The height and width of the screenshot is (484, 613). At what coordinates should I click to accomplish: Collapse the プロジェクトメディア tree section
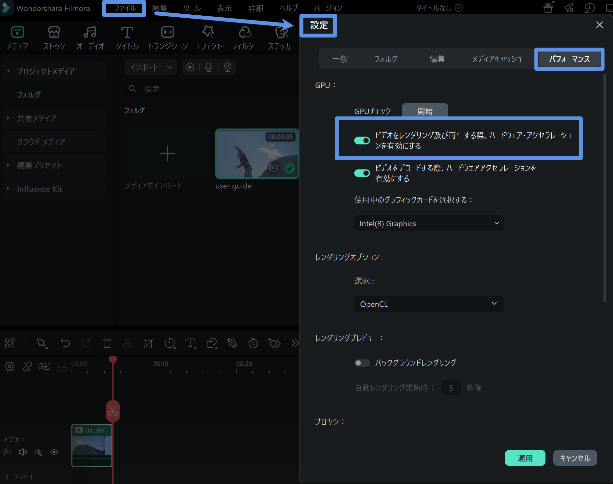point(8,71)
